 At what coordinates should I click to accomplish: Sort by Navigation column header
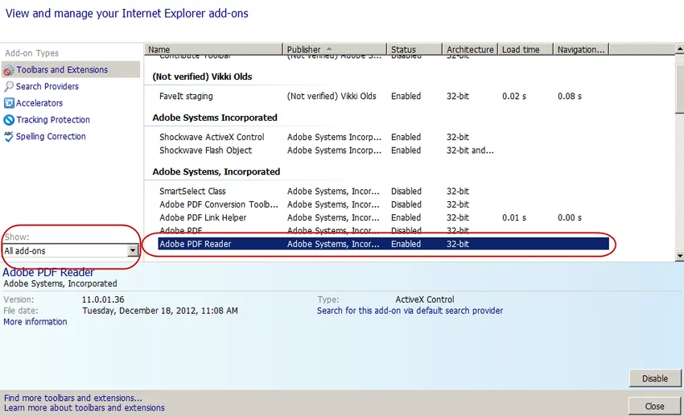pyautogui.click(x=581, y=49)
